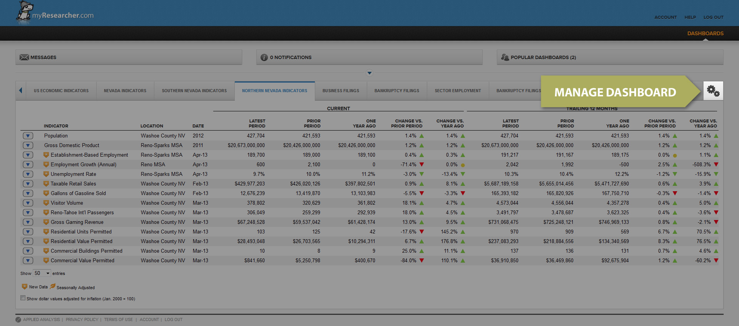Click the New Data icon beside Commercial Value Permitted
Viewport: 739px width, 326px height.
(x=46, y=260)
